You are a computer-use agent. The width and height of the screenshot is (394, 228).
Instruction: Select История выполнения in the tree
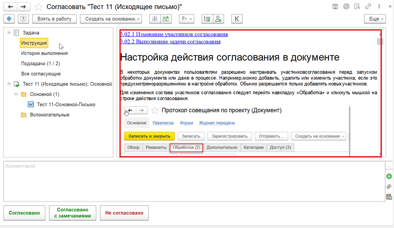(x=44, y=53)
